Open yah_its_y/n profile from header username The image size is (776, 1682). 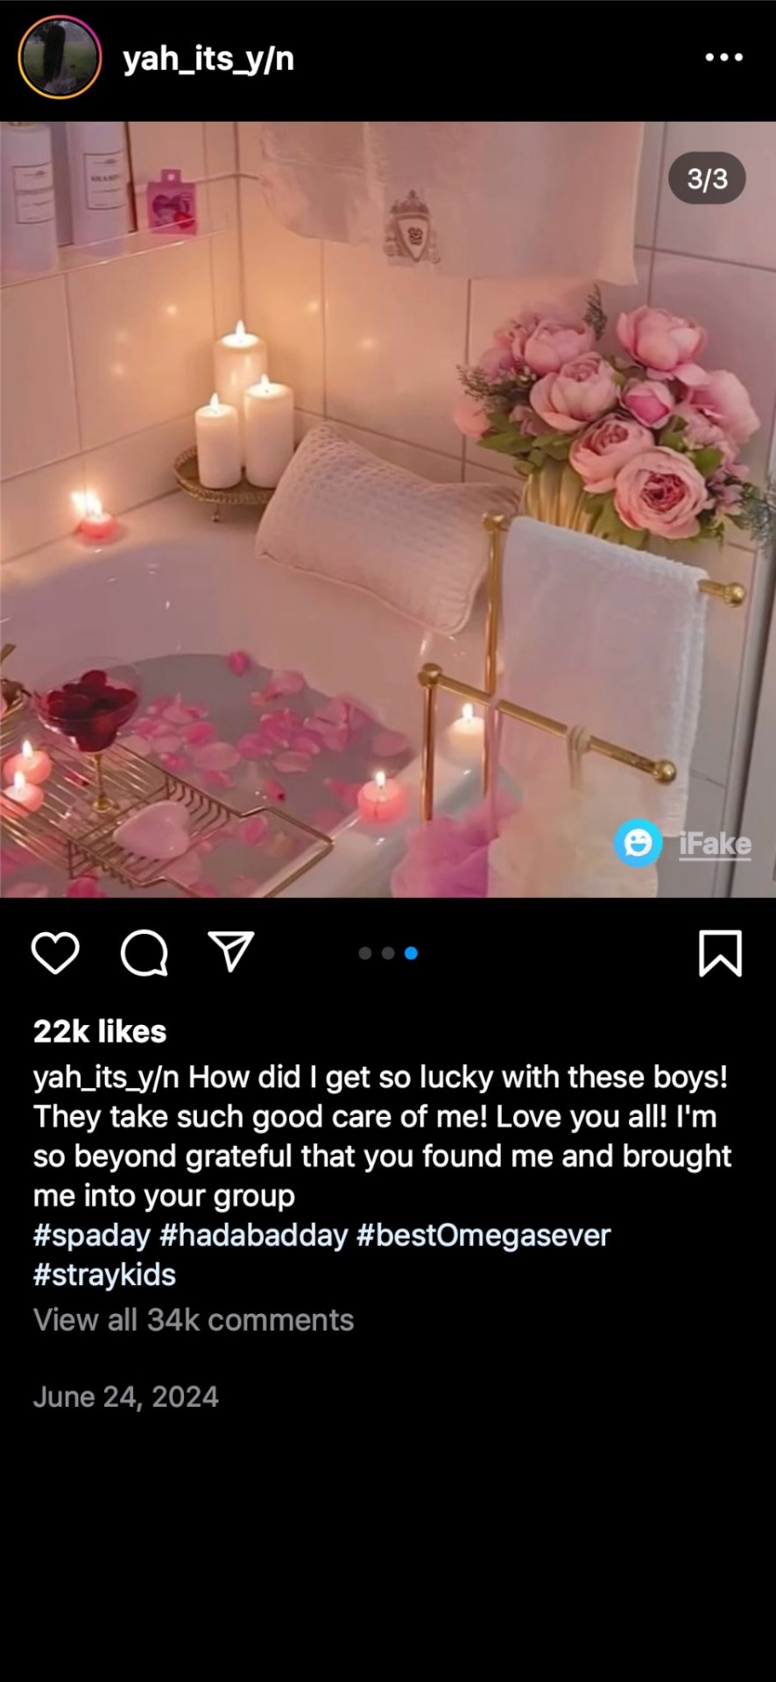pos(208,59)
